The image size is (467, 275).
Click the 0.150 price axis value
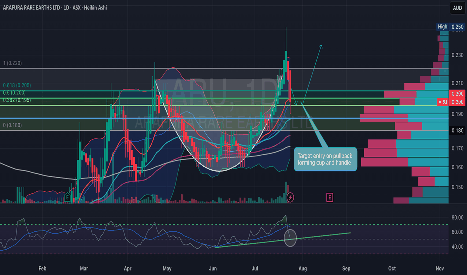point(457,187)
